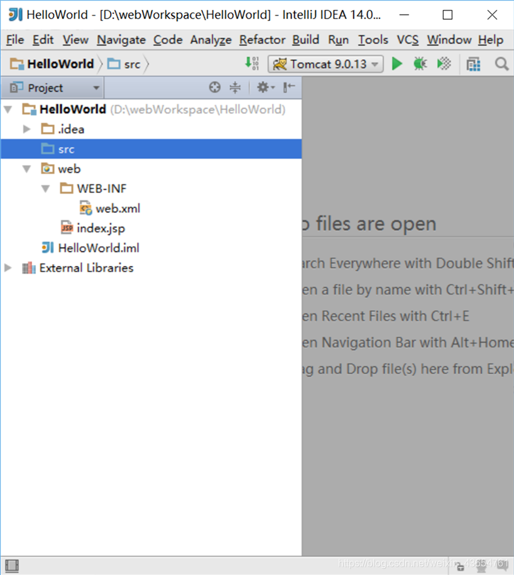Screen dimensions: 514x575
Task: Click the External Libraries books icon
Action: 29,268
